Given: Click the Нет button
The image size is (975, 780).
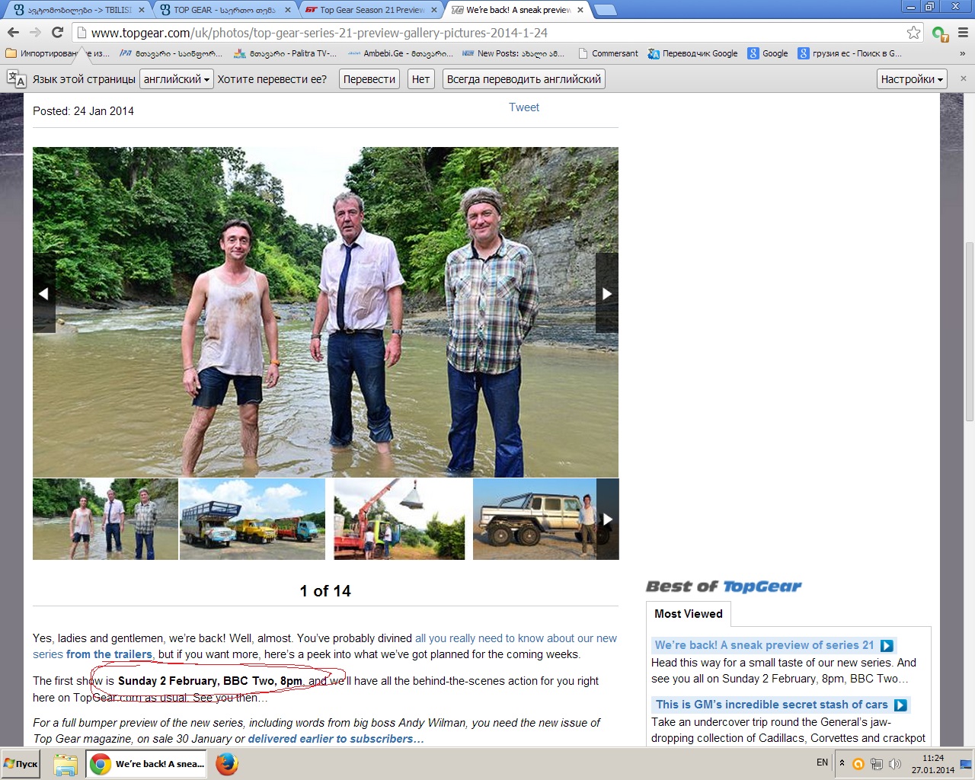Looking at the screenshot, I should tap(420, 79).
